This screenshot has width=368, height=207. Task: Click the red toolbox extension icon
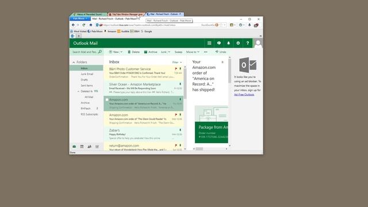[x=256, y=25]
